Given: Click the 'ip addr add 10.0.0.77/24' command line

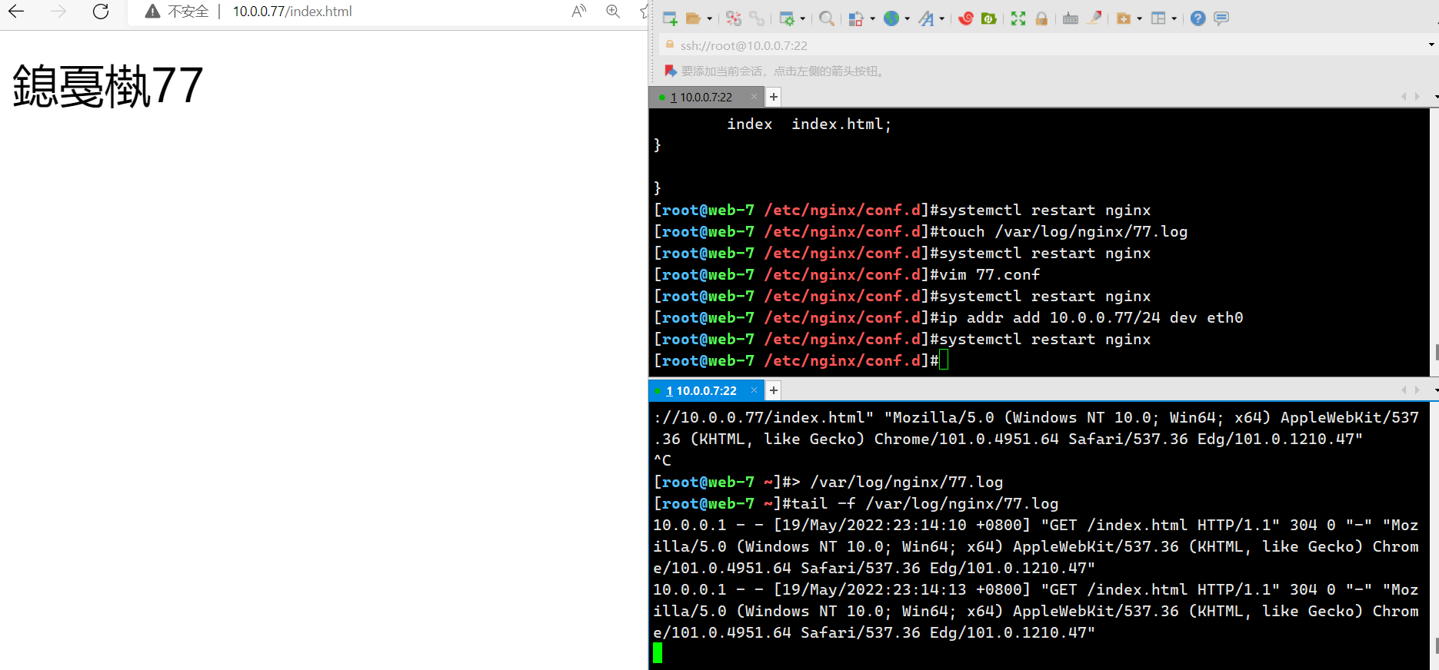Looking at the screenshot, I should [948, 317].
